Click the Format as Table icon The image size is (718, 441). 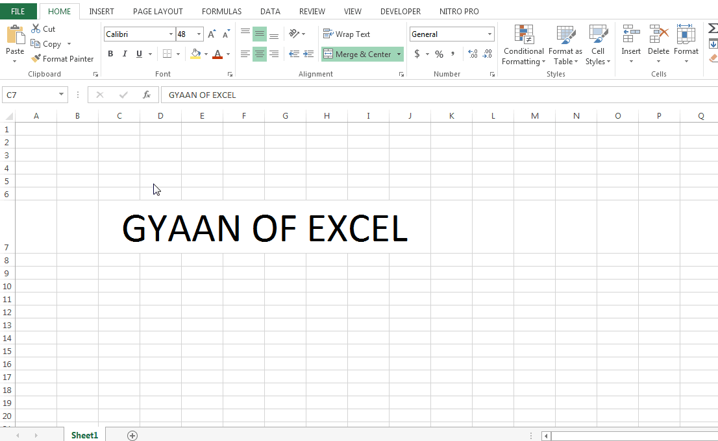[x=565, y=44]
